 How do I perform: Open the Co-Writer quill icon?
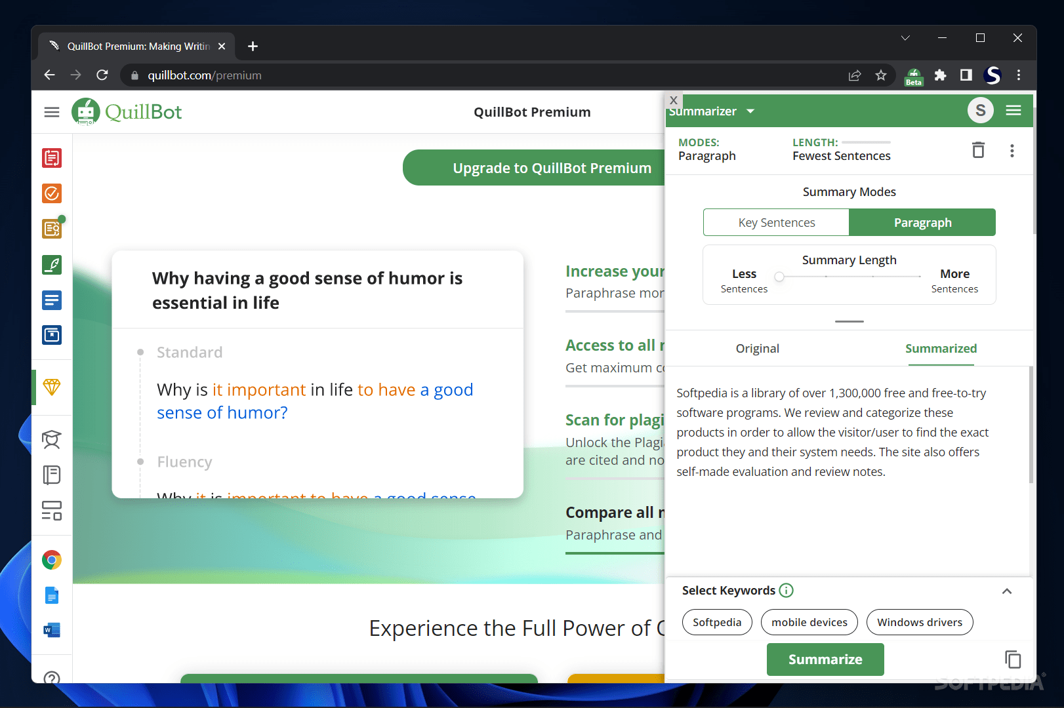pyautogui.click(x=52, y=265)
